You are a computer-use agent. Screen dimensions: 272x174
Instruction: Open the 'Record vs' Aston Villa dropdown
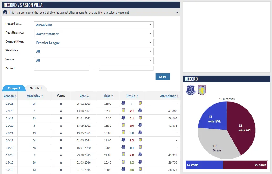pyautogui.click(x=94, y=25)
